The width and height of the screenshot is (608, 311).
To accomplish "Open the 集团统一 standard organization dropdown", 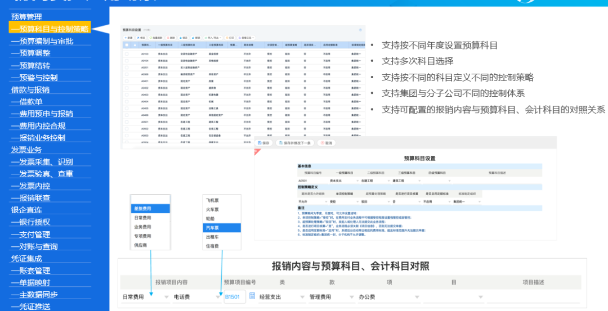I will [x=467, y=201].
